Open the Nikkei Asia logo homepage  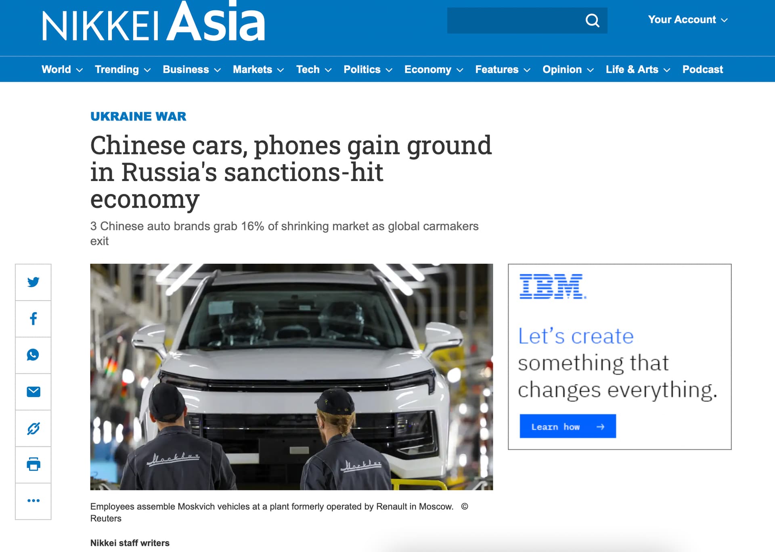[153, 21]
